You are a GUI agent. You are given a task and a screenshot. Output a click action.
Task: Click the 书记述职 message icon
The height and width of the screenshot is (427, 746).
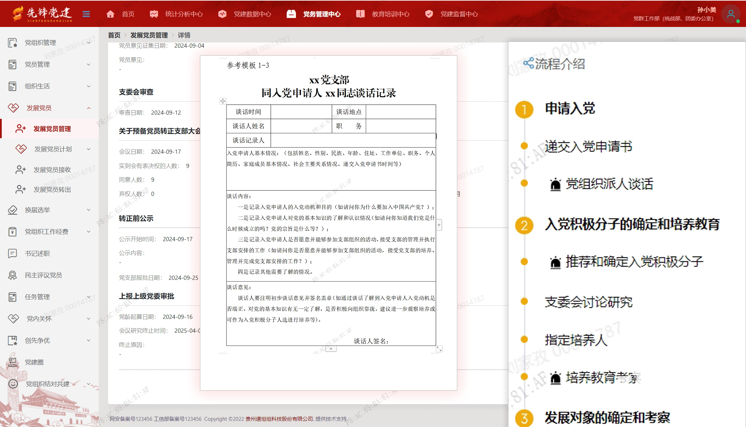point(12,253)
